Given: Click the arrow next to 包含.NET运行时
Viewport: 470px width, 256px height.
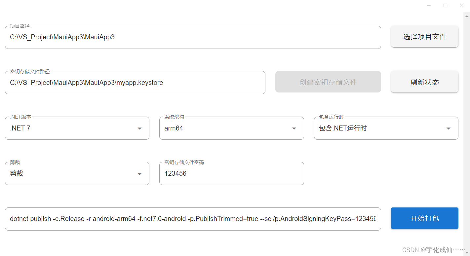Looking at the screenshot, I should coord(449,128).
